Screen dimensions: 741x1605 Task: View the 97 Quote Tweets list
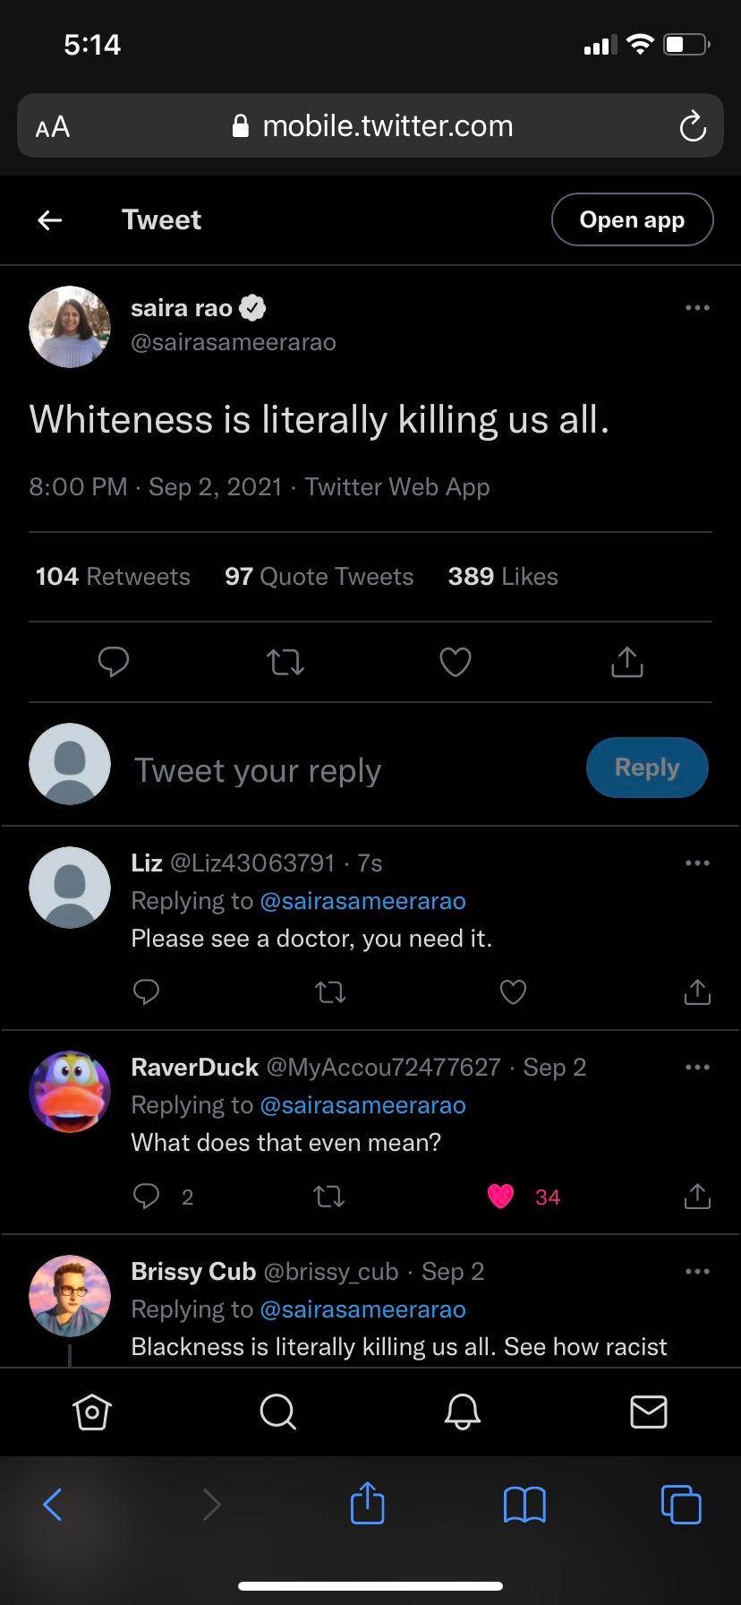pos(319,577)
